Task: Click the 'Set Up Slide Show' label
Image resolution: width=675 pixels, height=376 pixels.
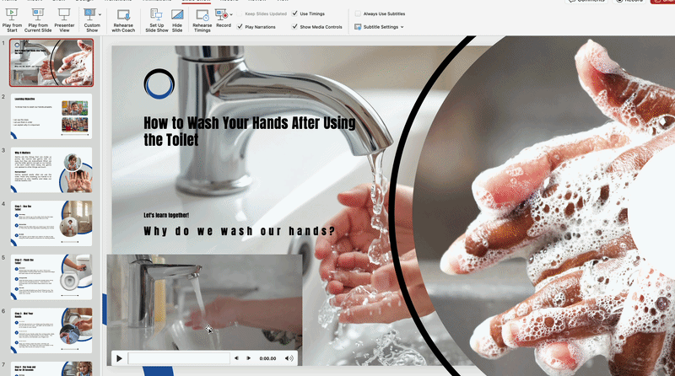Action: point(157,28)
